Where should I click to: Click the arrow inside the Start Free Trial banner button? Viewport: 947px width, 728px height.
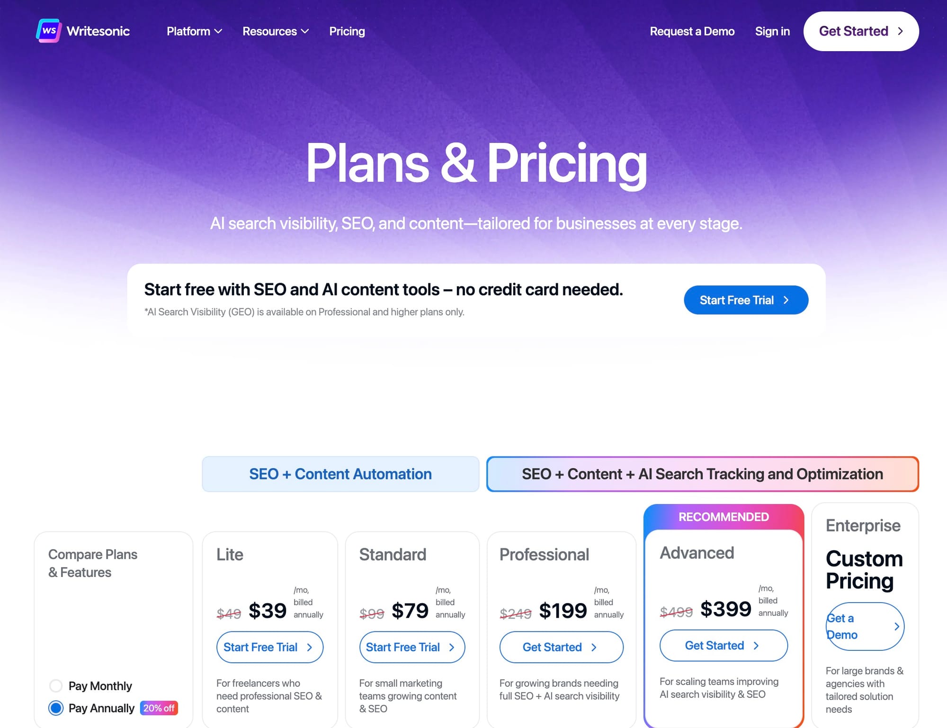[x=786, y=300]
